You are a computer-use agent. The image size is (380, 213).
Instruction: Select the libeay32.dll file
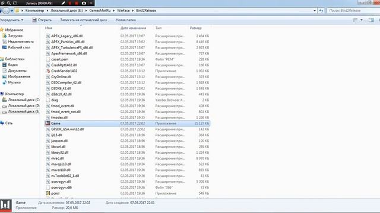[x=59, y=153]
